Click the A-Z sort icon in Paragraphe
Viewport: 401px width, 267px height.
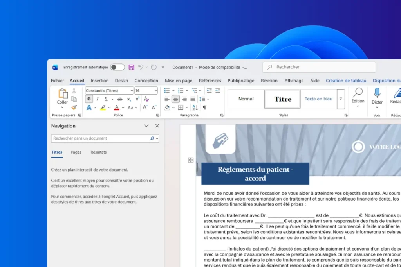pos(195,107)
